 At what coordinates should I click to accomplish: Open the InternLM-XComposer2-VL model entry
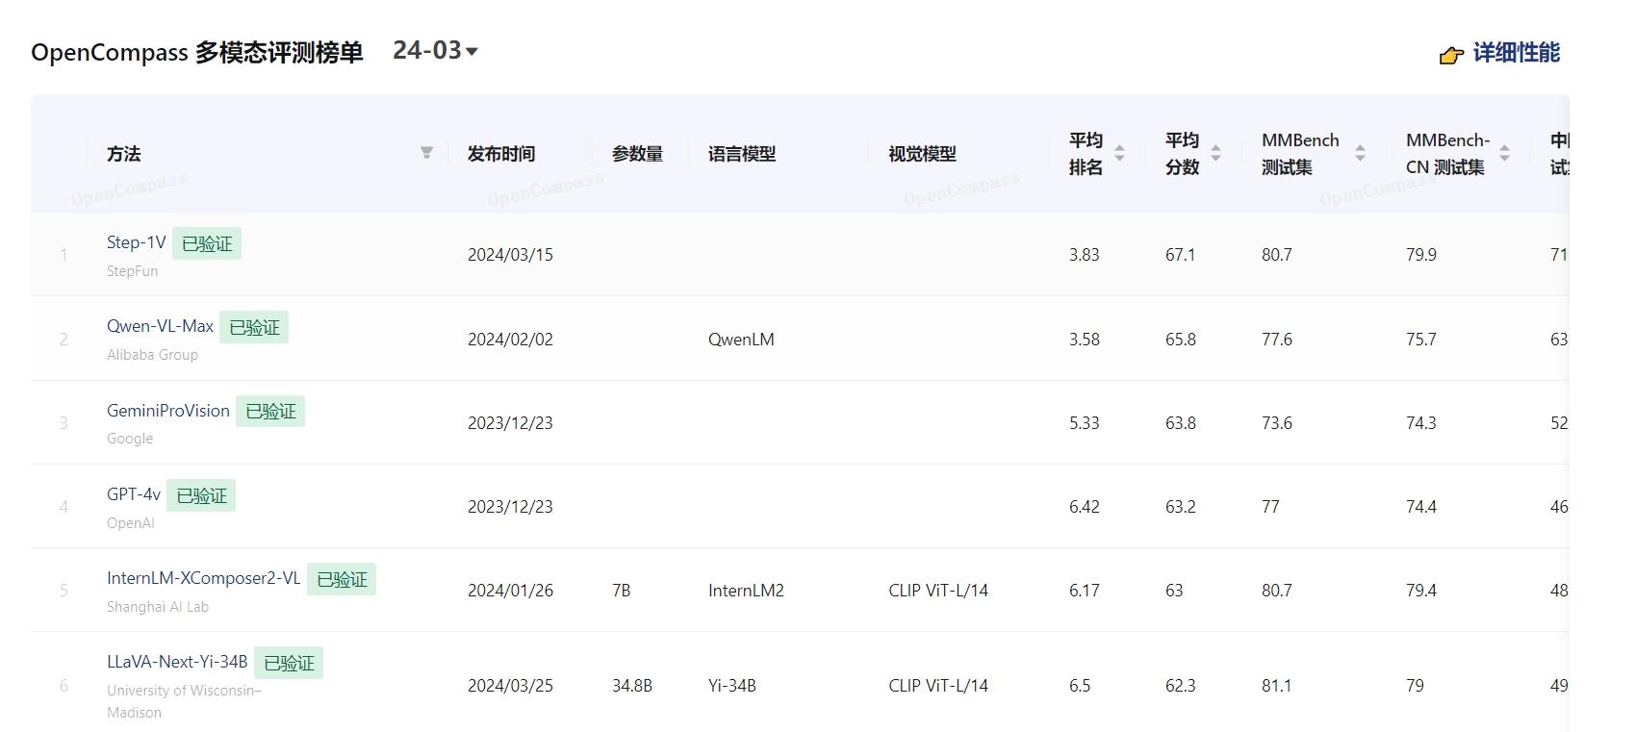pyautogui.click(x=203, y=578)
